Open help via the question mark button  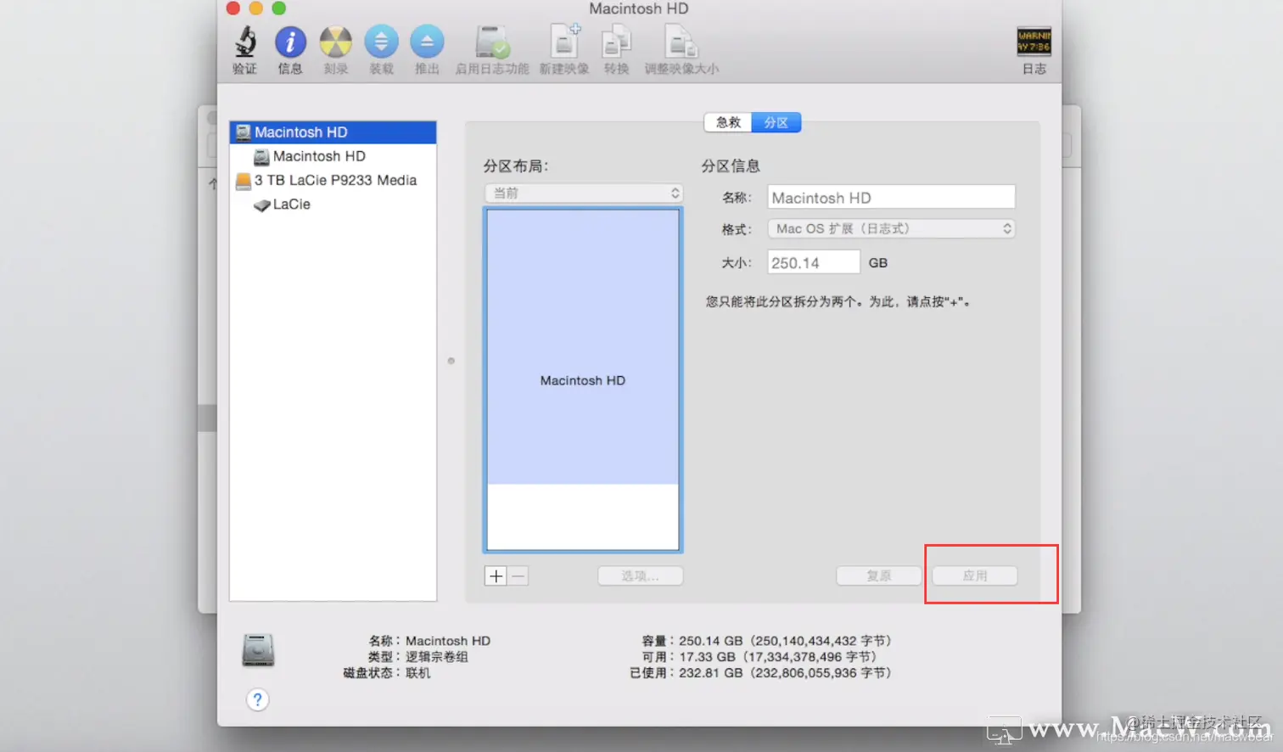257,699
